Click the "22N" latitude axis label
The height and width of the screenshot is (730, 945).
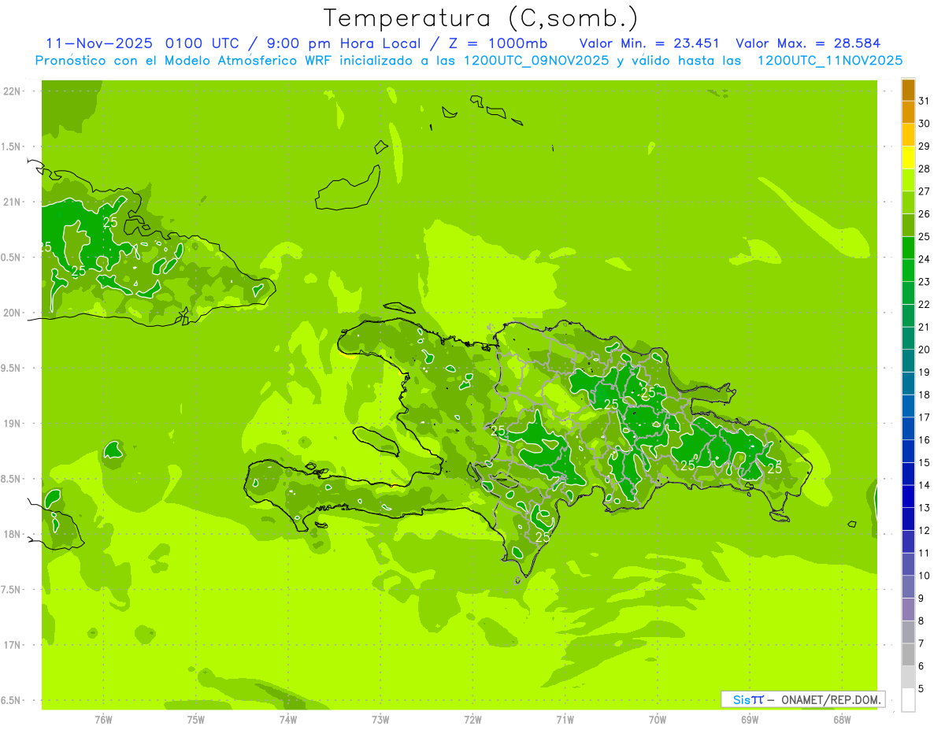click(x=13, y=91)
